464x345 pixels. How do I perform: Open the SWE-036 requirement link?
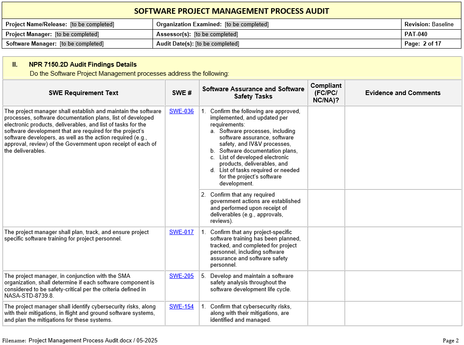pos(181,111)
